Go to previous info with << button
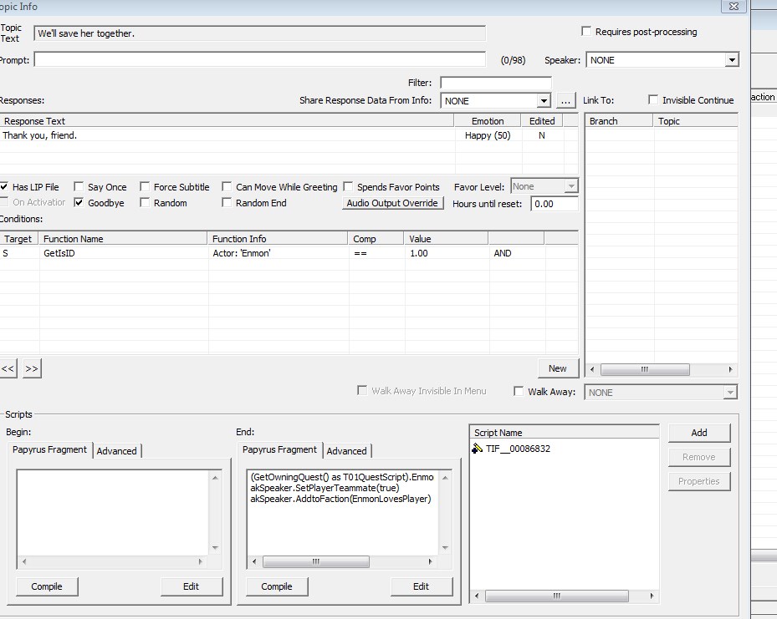 tap(8, 368)
